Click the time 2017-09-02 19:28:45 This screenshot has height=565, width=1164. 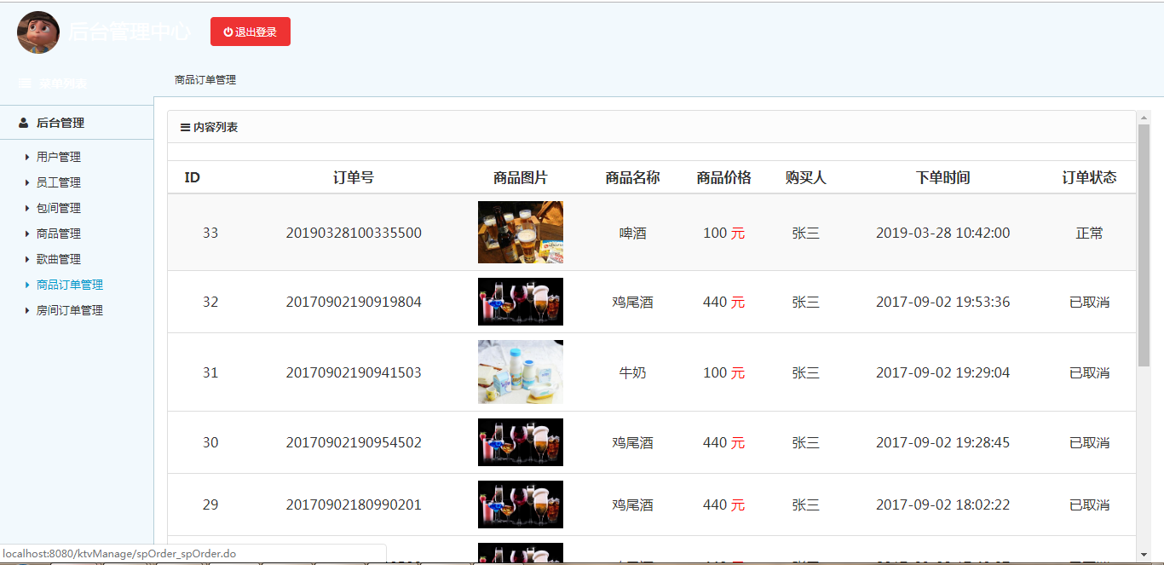coord(943,442)
